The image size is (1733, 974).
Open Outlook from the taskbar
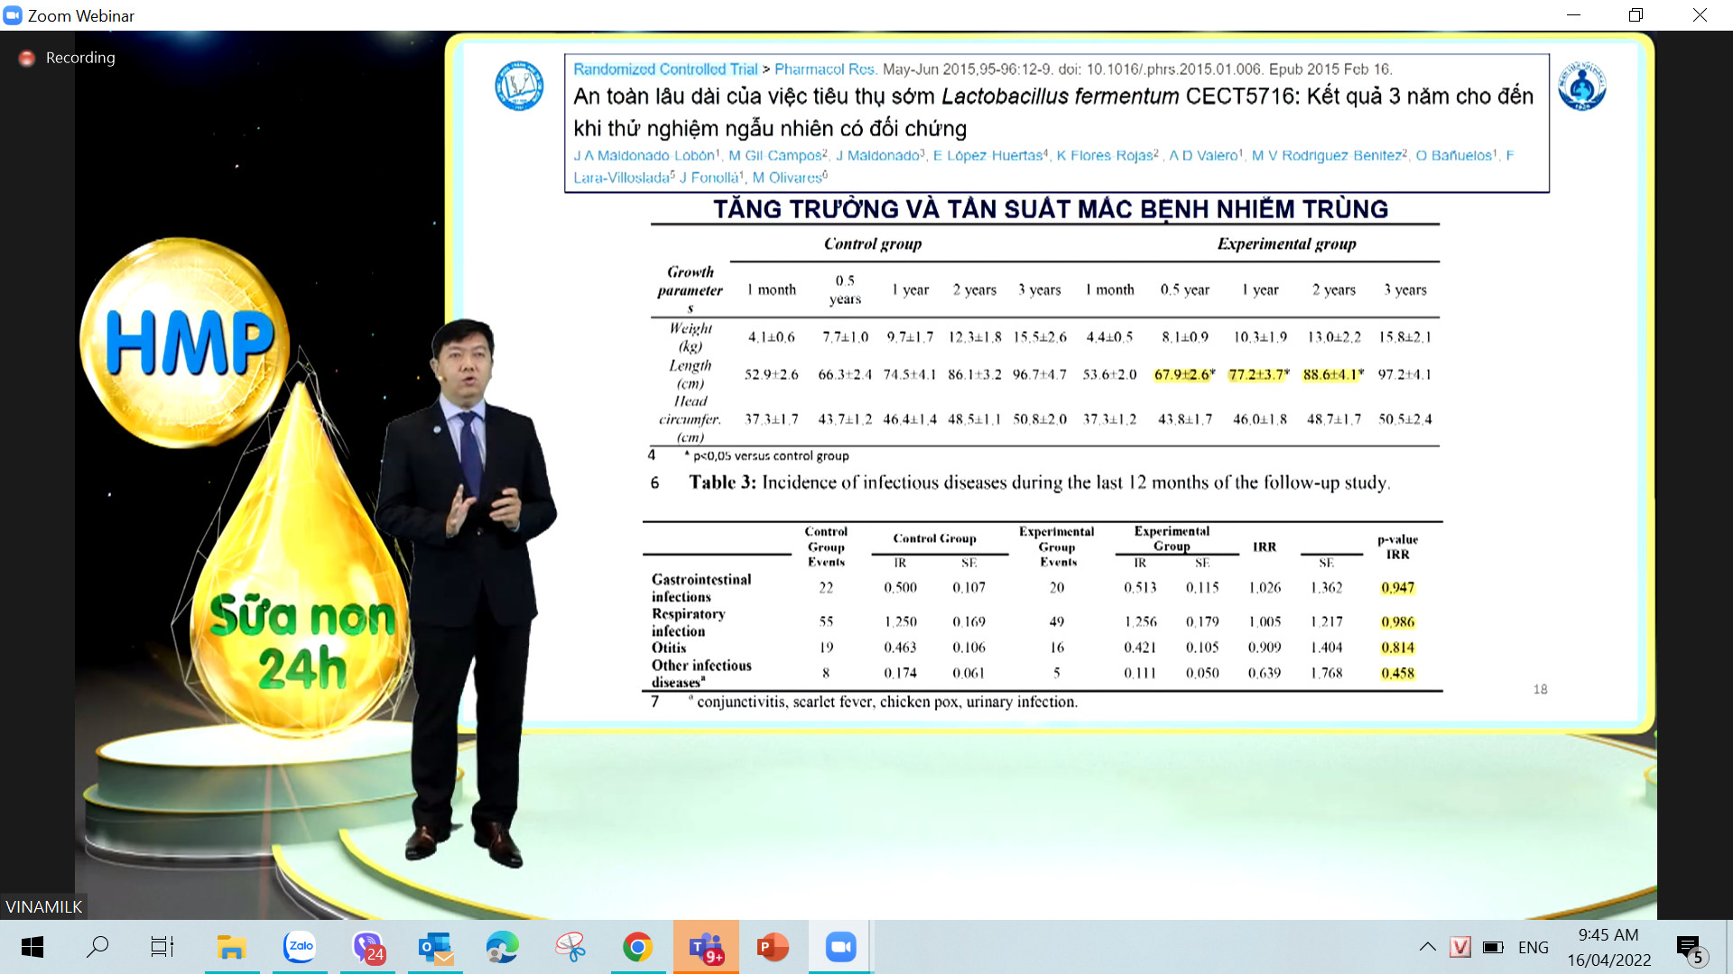435,947
